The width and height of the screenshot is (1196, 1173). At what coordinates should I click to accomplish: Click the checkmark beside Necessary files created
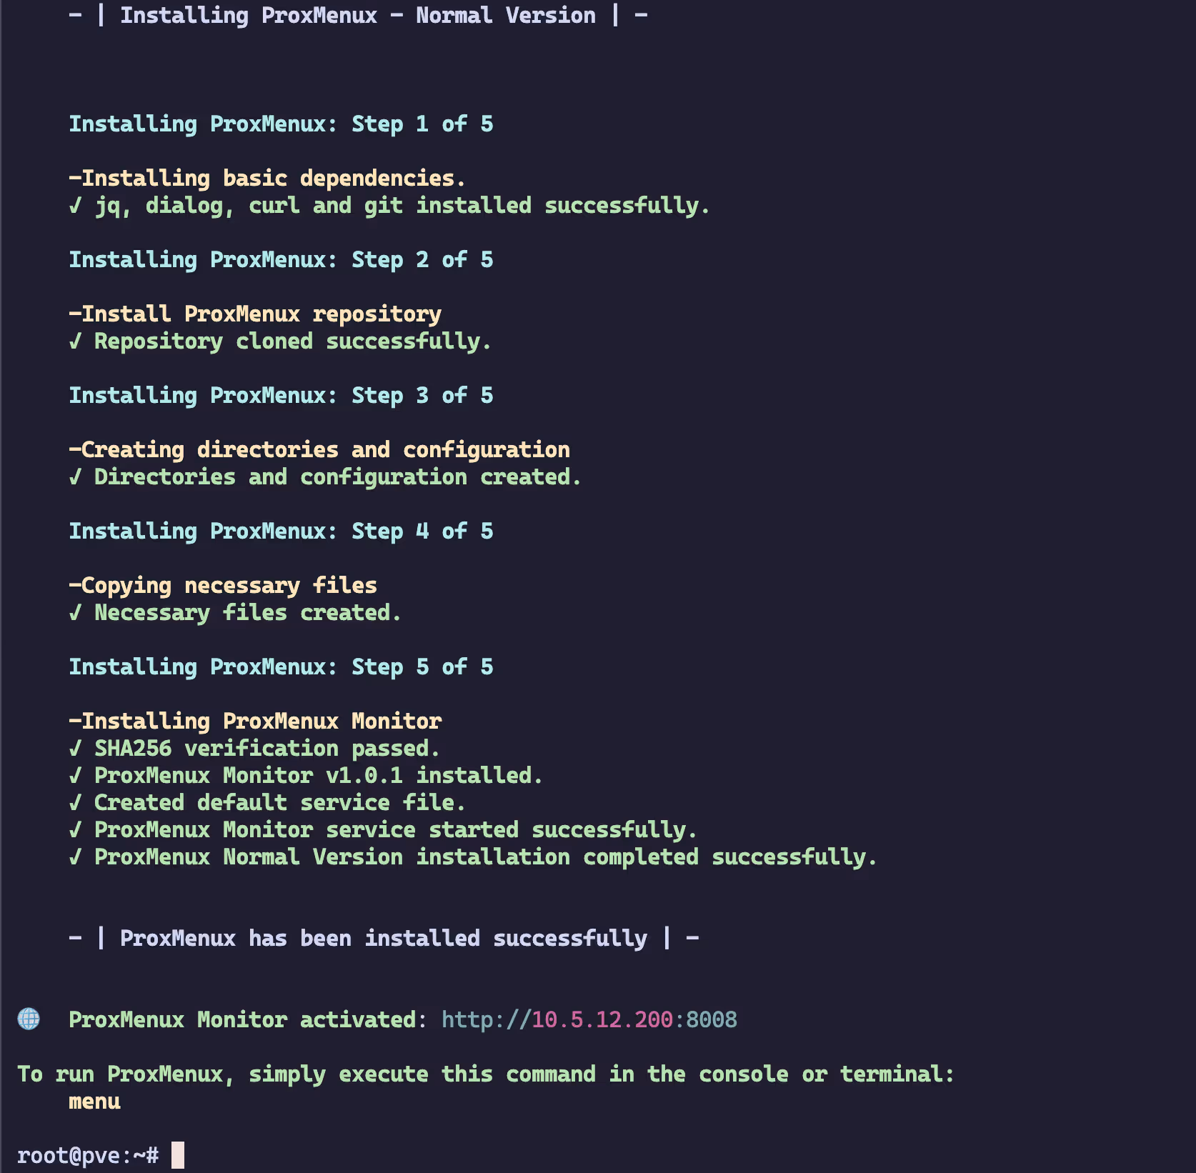pyautogui.click(x=76, y=613)
